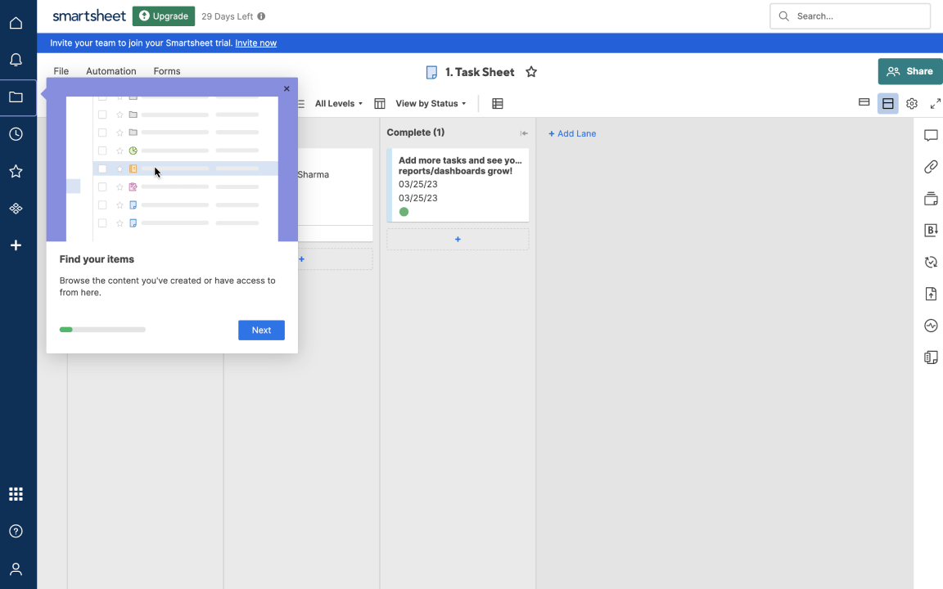Click the sheet icon next to 1. Task Sheet
943x589 pixels.
[432, 73]
